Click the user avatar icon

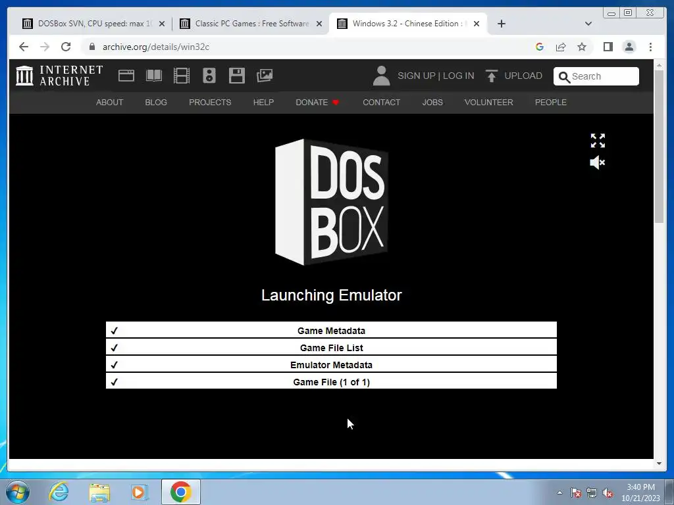click(381, 76)
